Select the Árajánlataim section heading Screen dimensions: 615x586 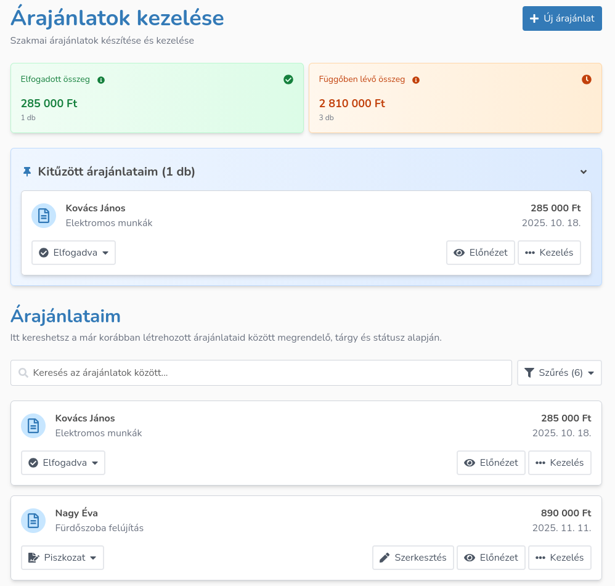(65, 315)
